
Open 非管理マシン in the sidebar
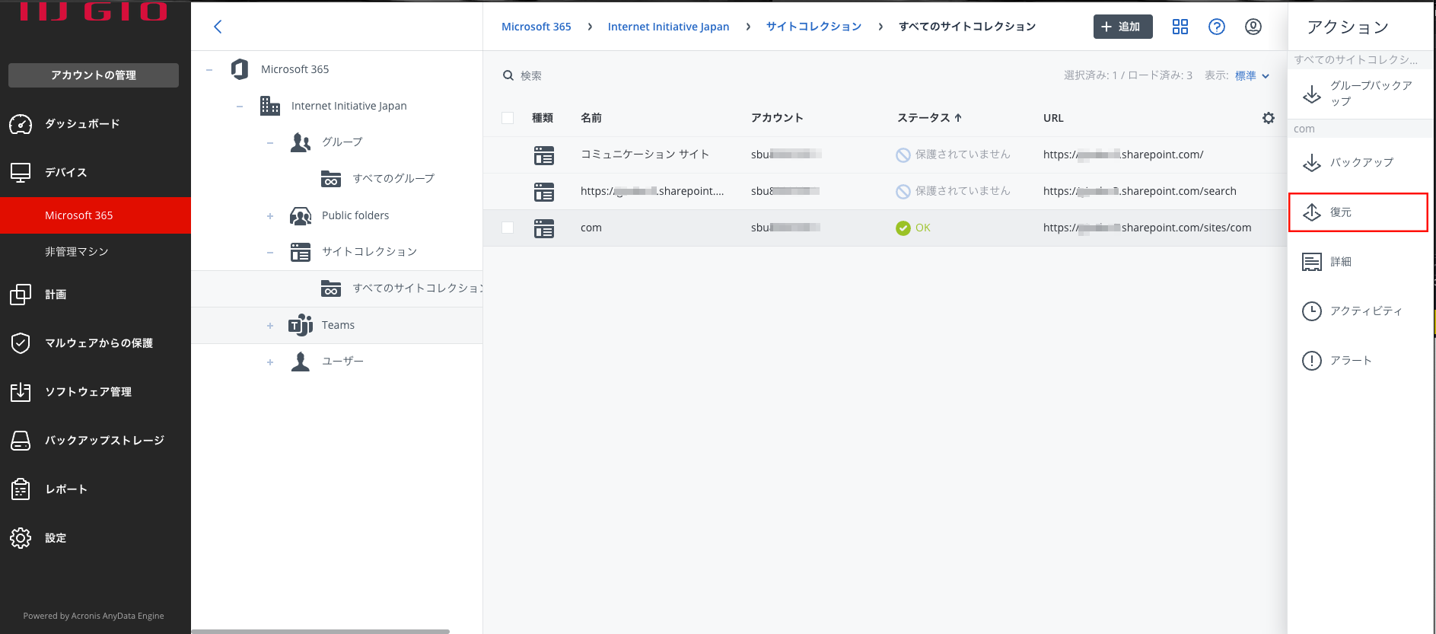[x=95, y=252]
